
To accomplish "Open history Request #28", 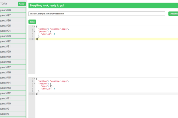I will pyautogui.click(x=13, y=10).
